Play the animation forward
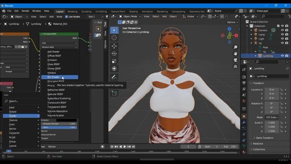This screenshot has height=164, width=291. tap(125, 147)
